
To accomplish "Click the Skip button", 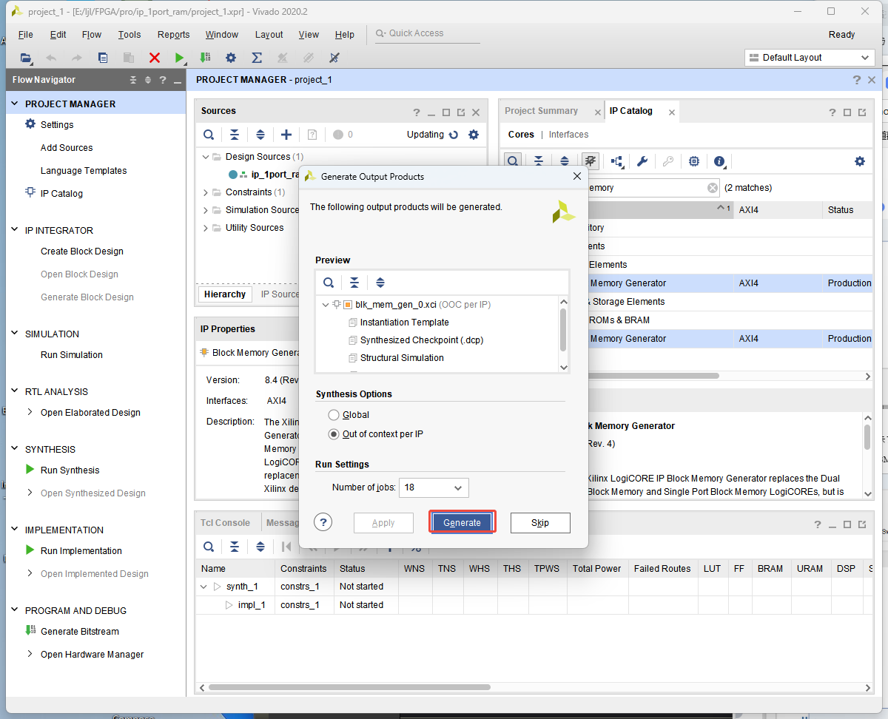I will 540,522.
